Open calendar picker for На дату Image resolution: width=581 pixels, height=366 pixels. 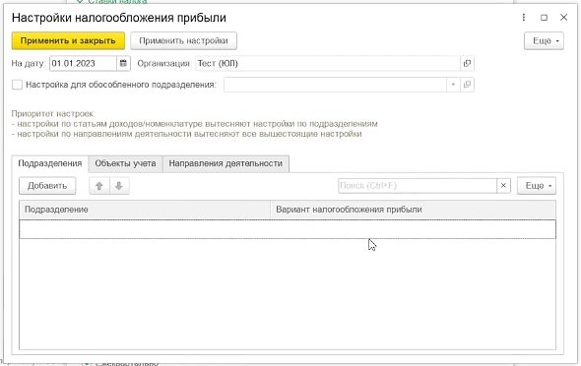pyautogui.click(x=123, y=63)
